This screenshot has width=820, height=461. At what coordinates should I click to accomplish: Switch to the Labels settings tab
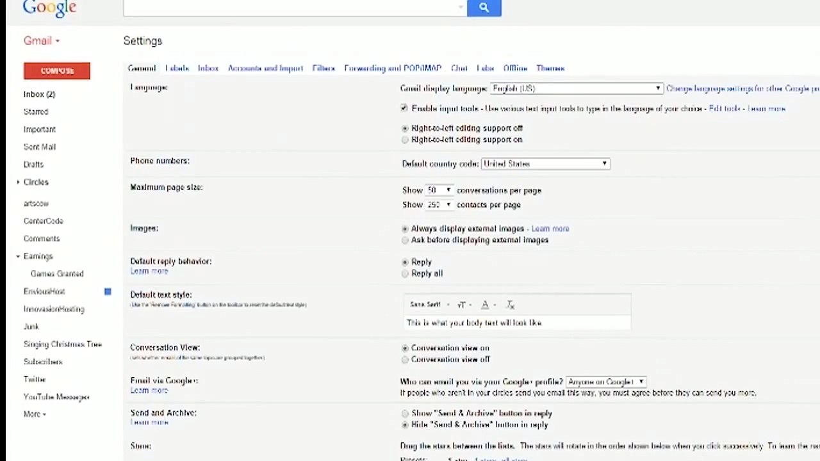coord(177,68)
